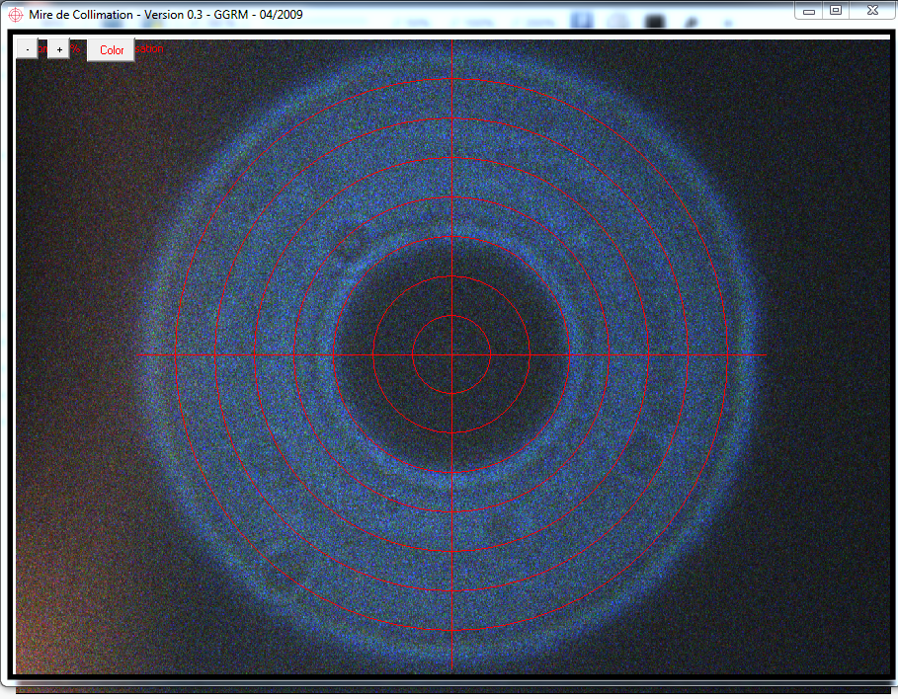
Task: Click the round gray icon in background toolbar
Action: [x=617, y=18]
